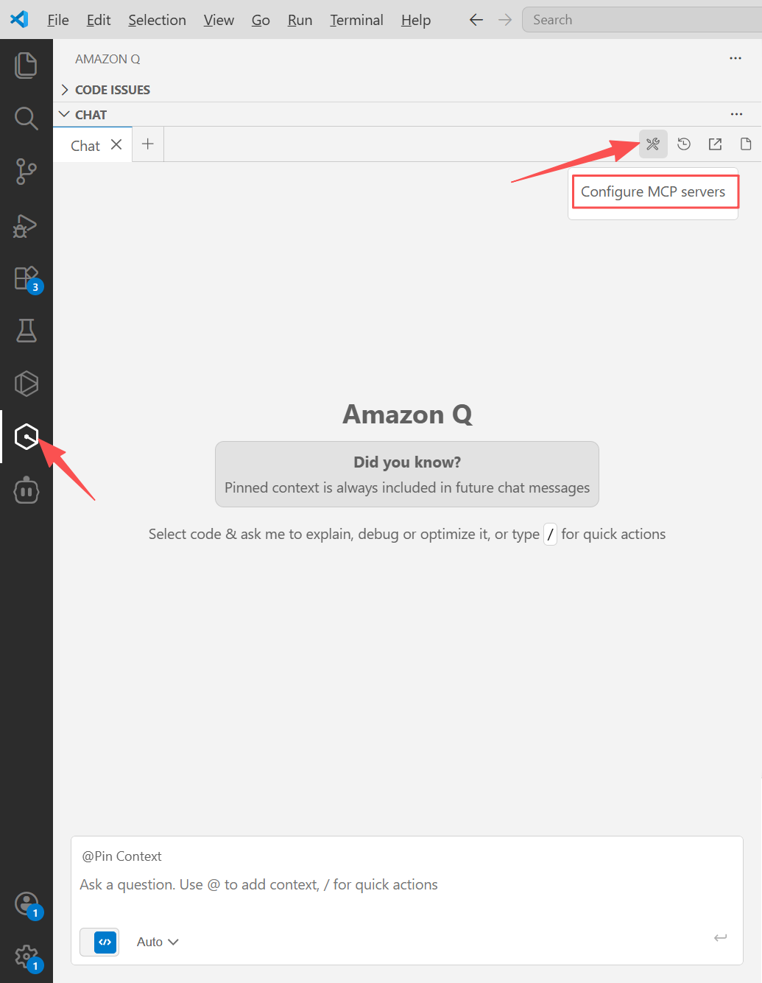This screenshot has height=983, width=762.
Task: Open Amazon Q panel more actions ellipsis
Action: (735, 58)
